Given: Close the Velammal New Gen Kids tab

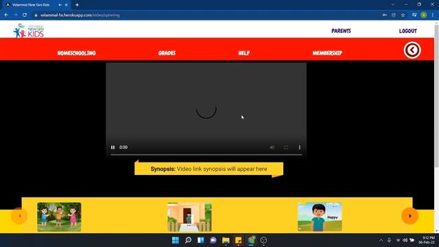Looking at the screenshot, I should click(67, 5).
